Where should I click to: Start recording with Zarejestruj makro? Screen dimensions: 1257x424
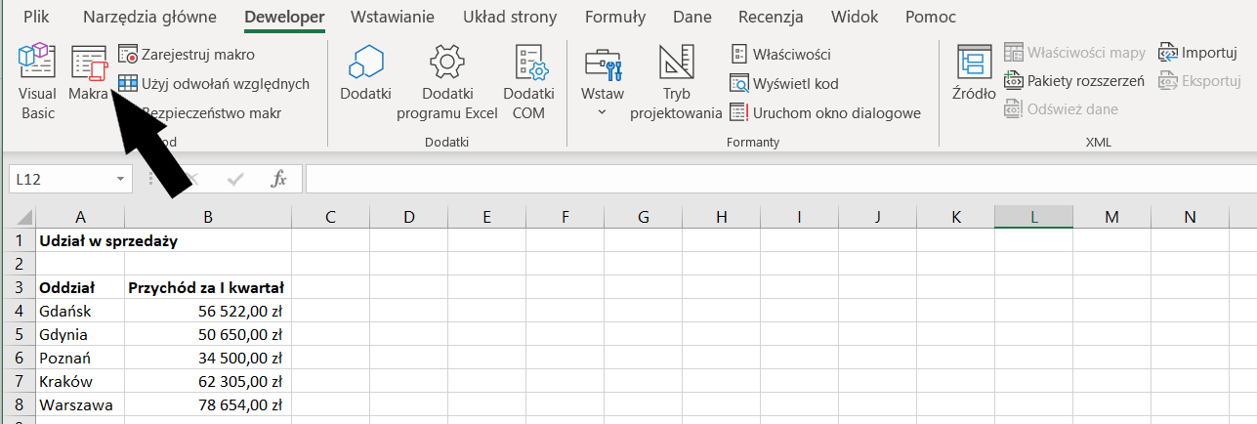(186, 54)
